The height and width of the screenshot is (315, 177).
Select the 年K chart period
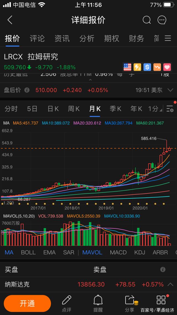[136, 109]
